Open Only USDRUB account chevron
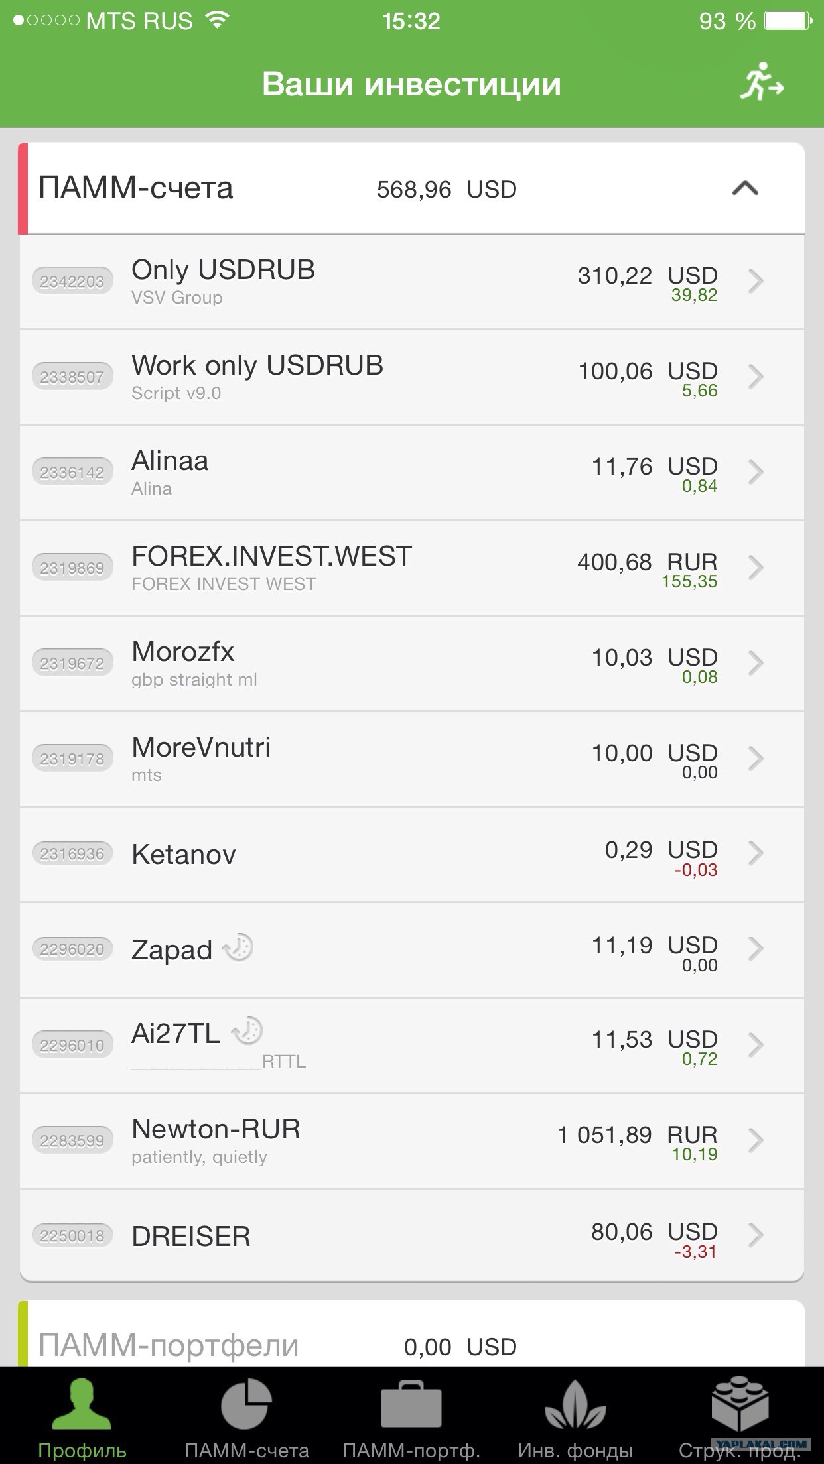This screenshot has width=824, height=1464. [755, 281]
